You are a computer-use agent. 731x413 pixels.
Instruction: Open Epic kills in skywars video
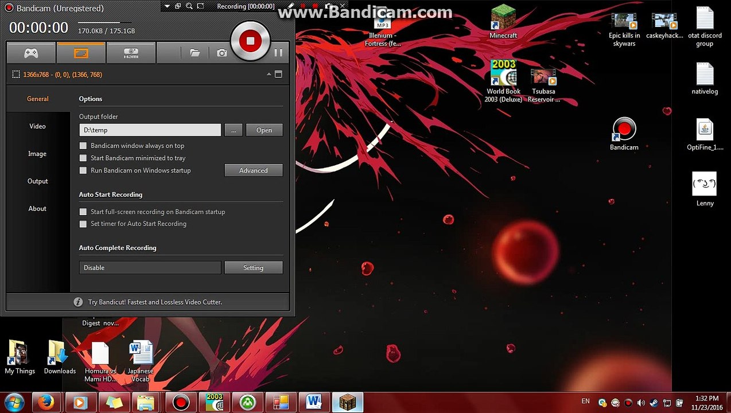(x=624, y=29)
